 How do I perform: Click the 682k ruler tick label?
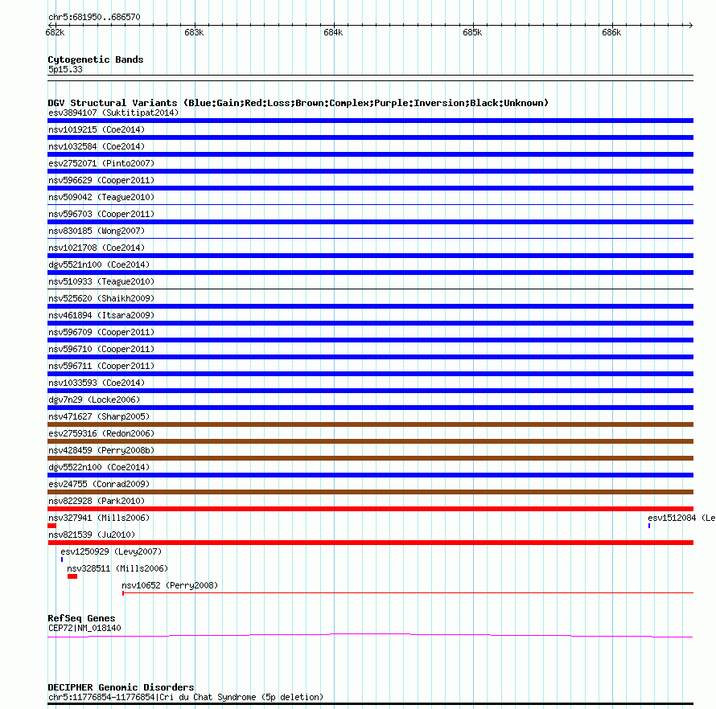(x=55, y=32)
